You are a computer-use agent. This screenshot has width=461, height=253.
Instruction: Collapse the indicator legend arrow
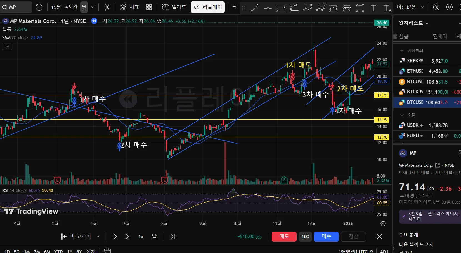(x=7, y=46)
